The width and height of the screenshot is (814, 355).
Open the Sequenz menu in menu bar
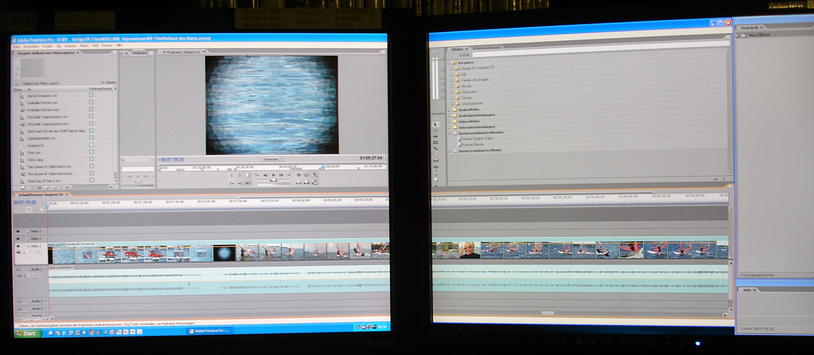pyautogui.click(x=70, y=46)
